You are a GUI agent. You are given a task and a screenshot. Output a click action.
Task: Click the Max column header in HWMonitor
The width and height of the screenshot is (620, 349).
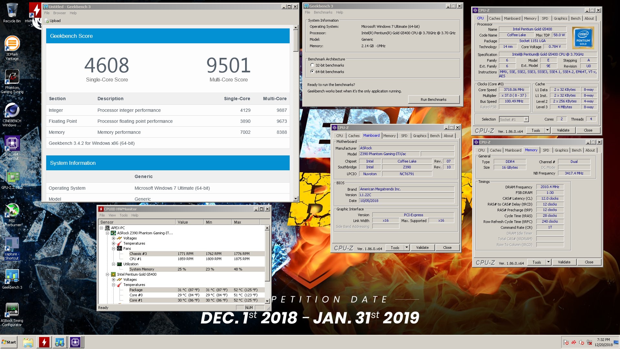(x=245, y=222)
